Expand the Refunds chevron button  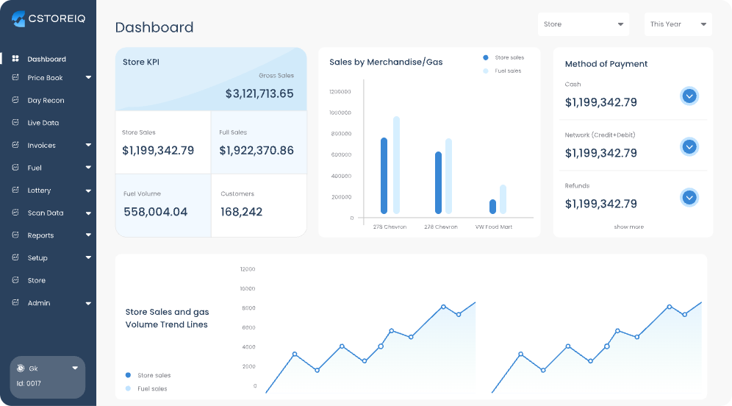coord(689,198)
